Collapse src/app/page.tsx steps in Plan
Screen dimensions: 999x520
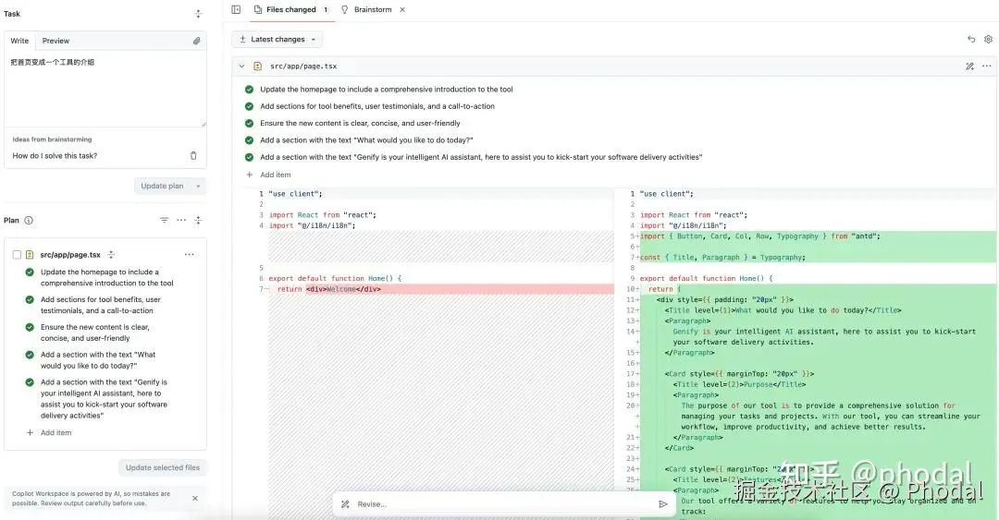111,255
